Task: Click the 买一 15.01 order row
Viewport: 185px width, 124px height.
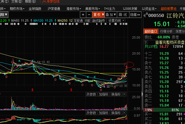Action: point(164,114)
